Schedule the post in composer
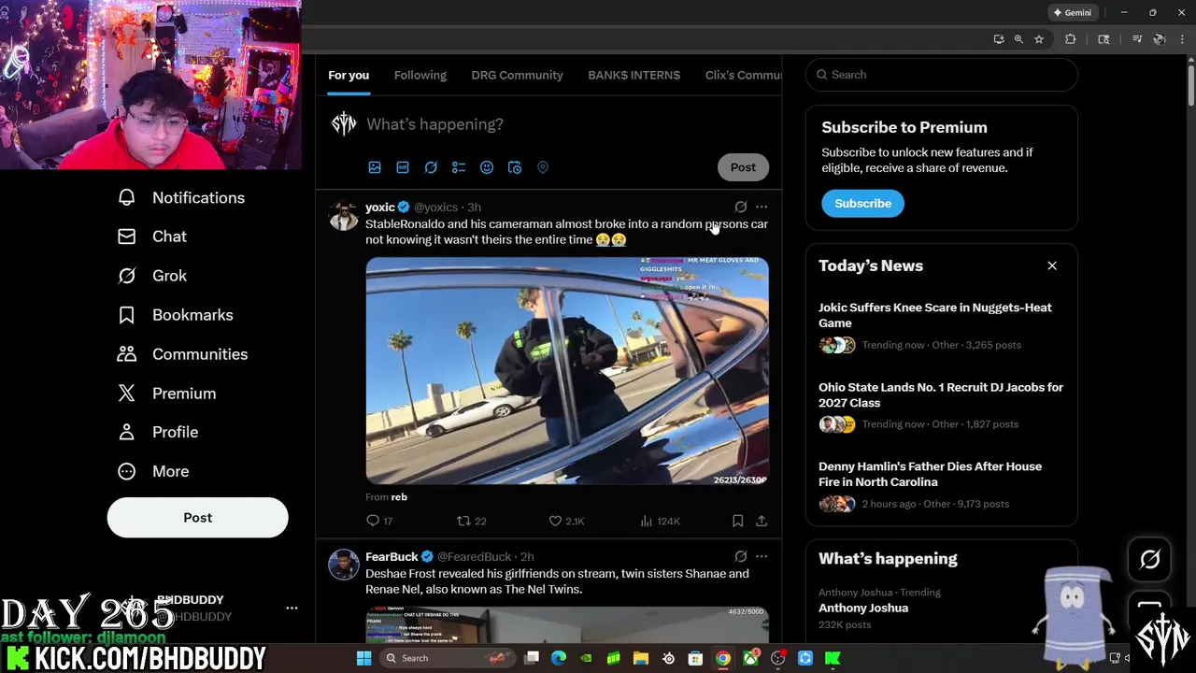Screen dimensions: 1196x673 coord(515,167)
